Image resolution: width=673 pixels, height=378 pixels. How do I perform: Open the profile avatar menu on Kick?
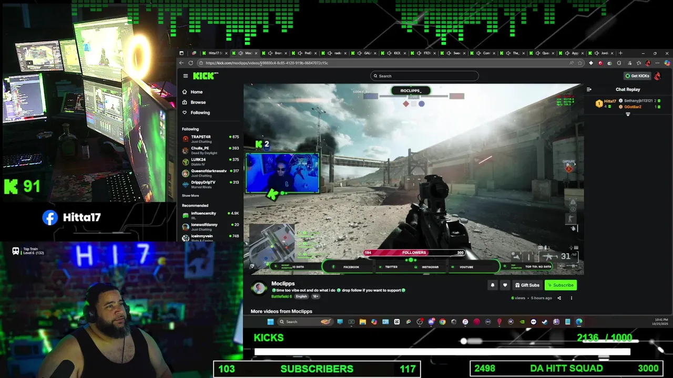[657, 76]
